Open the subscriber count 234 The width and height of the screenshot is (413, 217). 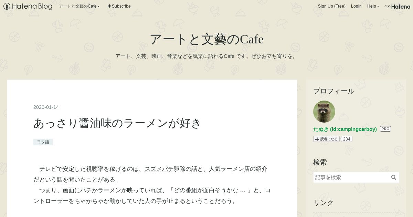(x=347, y=139)
